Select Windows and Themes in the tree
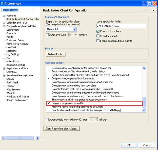 pyautogui.click(x=18, y=97)
